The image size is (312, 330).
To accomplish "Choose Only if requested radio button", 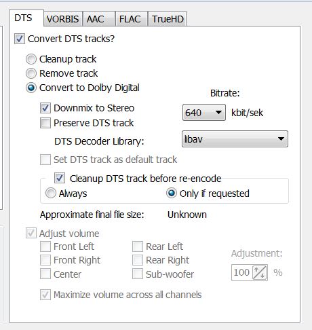I will [172, 194].
